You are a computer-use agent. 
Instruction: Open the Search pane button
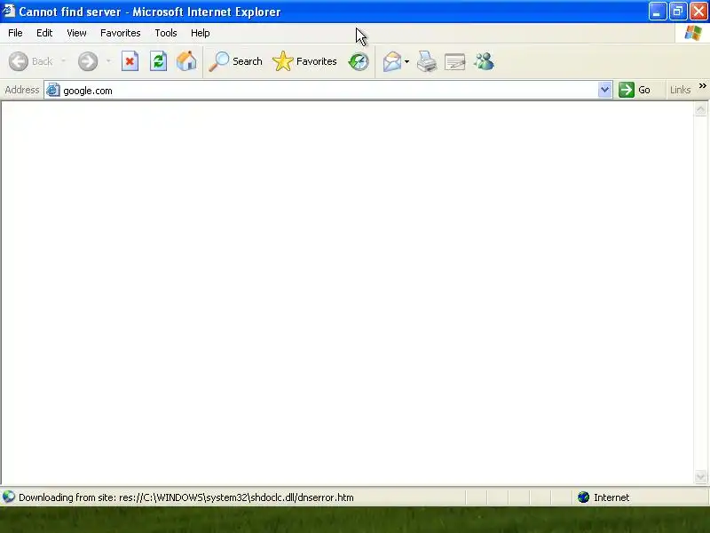235,61
